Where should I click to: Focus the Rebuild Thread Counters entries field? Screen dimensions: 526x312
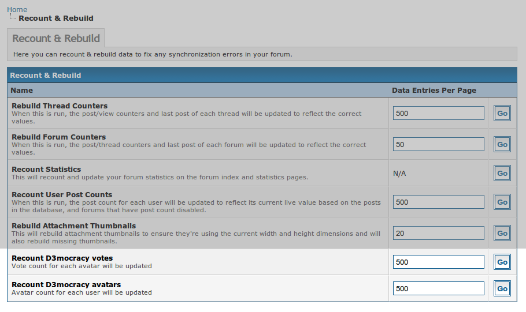(x=438, y=113)
